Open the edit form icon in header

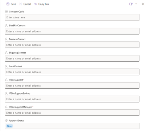131,4
